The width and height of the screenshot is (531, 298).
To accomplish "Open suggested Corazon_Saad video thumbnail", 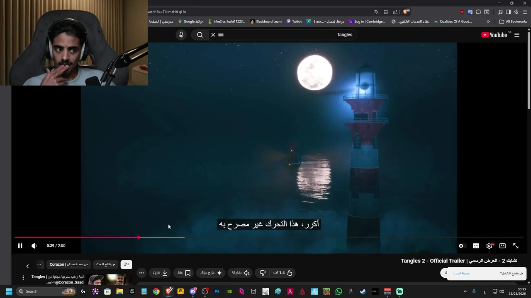I will tap(110, 280).
